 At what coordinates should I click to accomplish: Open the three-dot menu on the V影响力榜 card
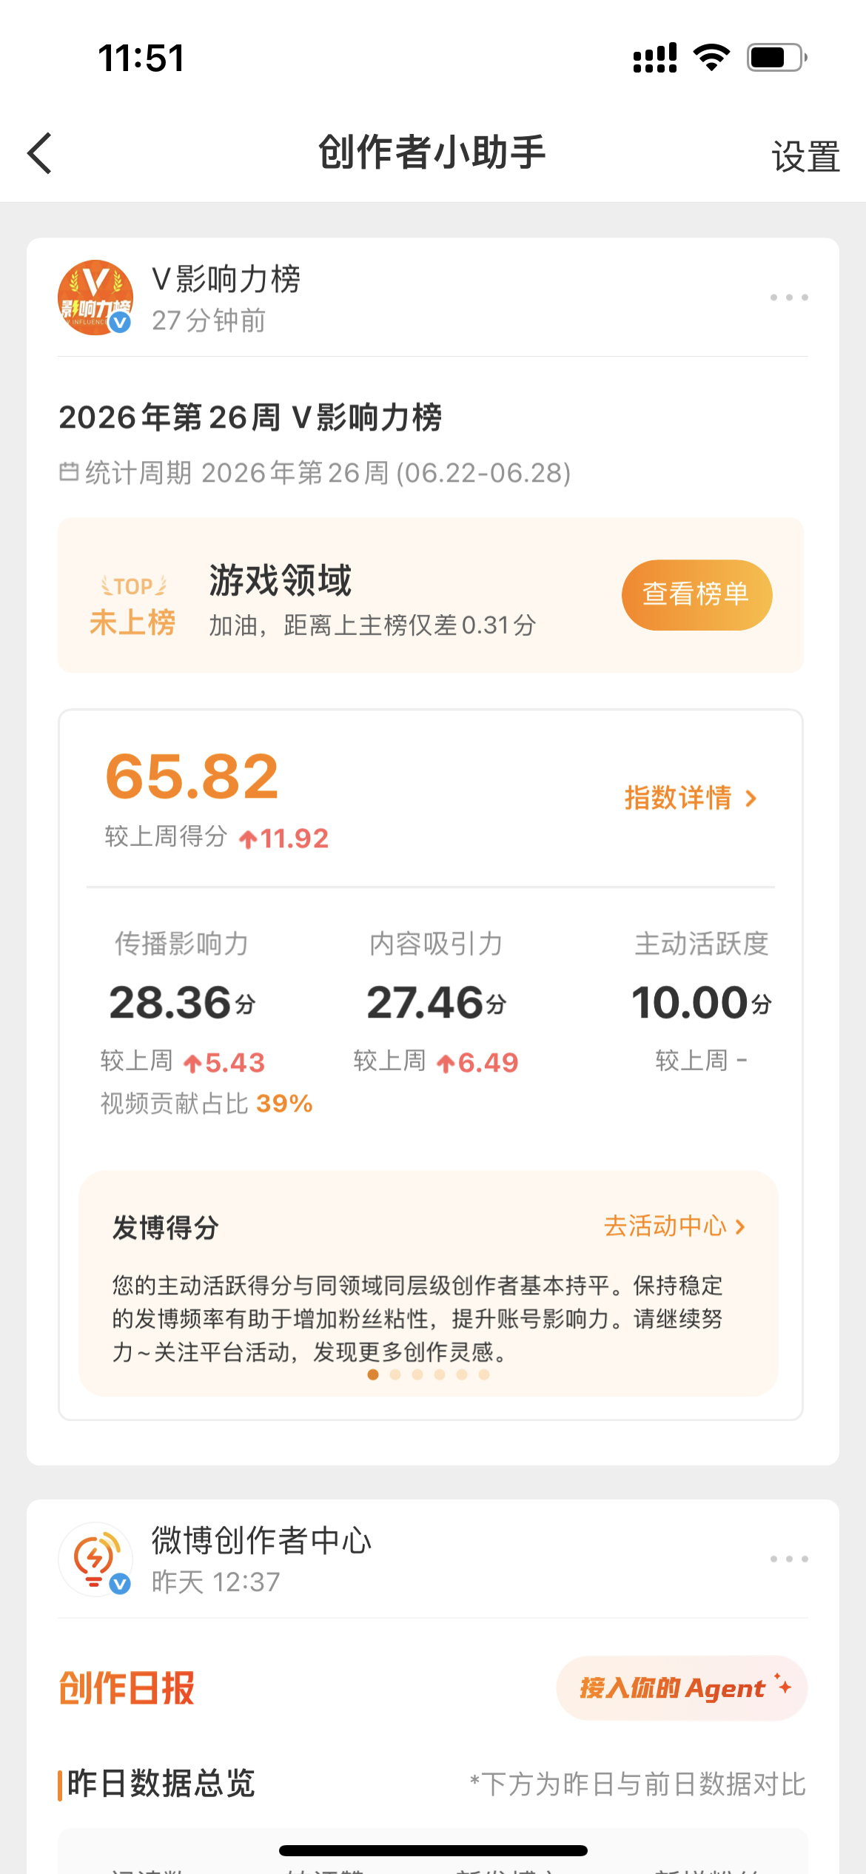(x=789, y=298)
